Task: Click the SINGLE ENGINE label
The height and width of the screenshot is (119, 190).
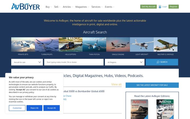Action: (x=118, y=54)
